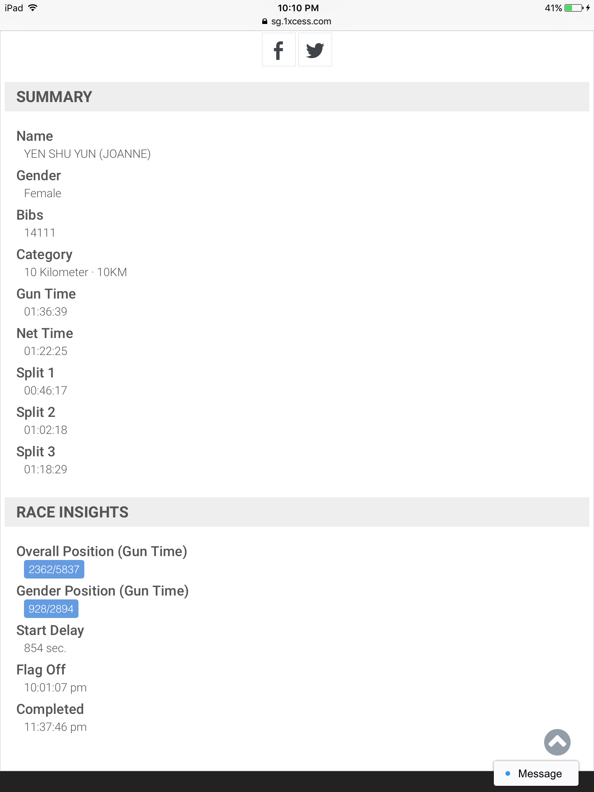Tap the Flag Off time 10:01:07 pm

tap(55, 688)
